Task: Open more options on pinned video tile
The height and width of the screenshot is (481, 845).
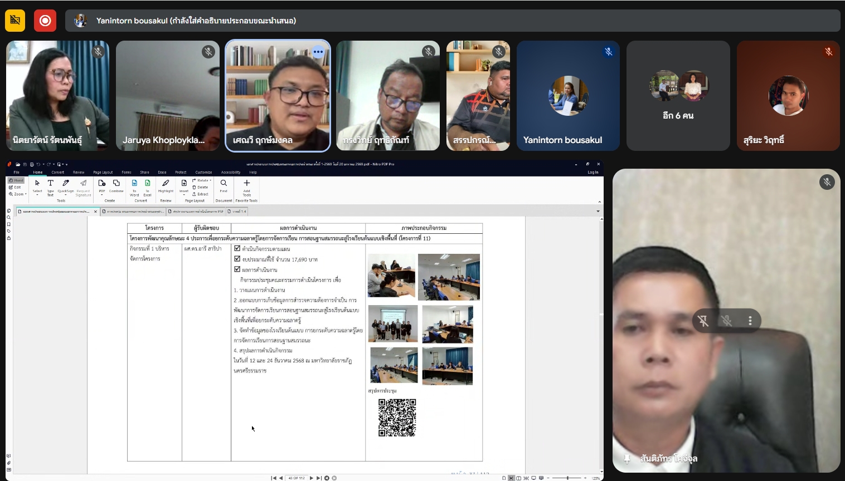Action: point(750,321)
